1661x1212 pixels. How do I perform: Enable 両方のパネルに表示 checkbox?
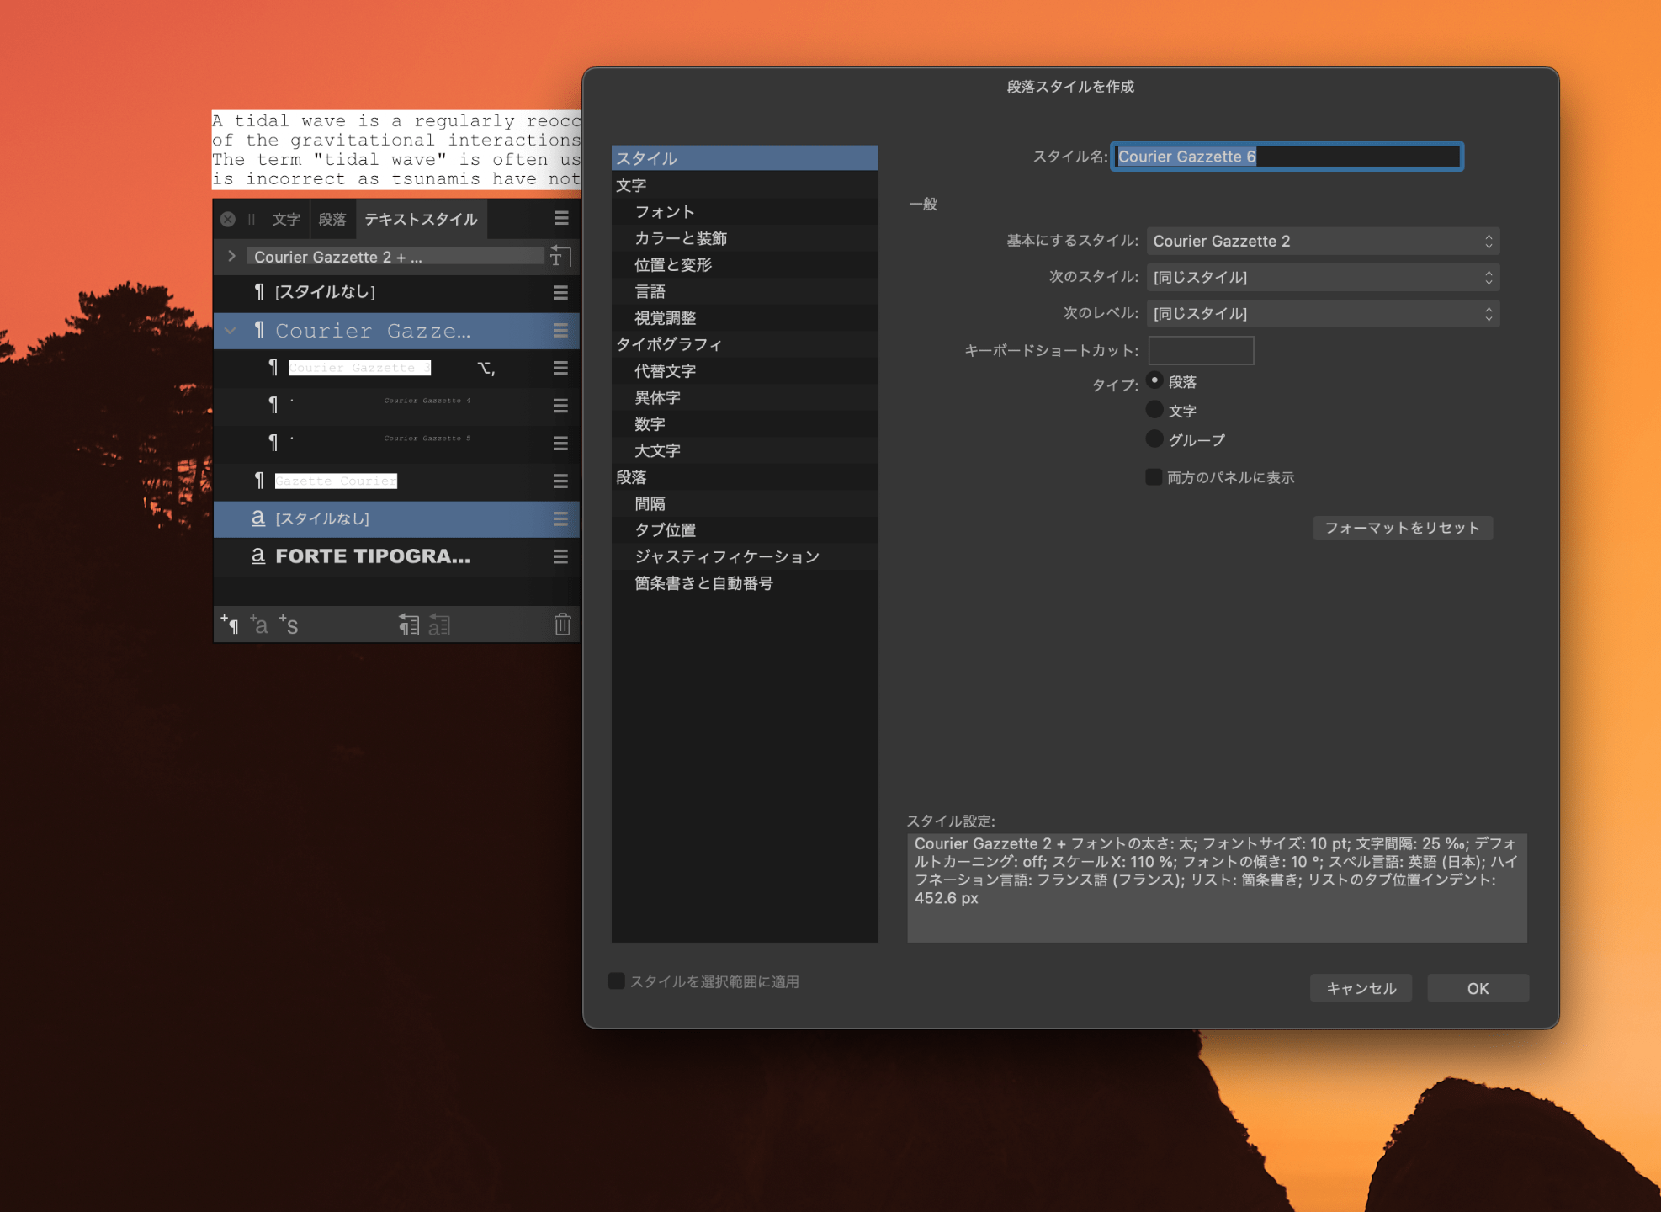pos(1154,477)
